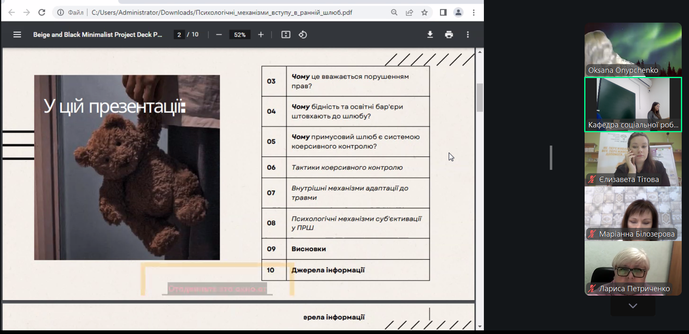Print the PDF document
The height and width of the screenshot is (334, 689).
coord(449,35)
